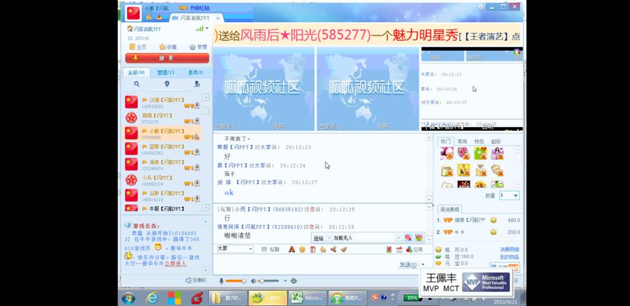Expand the arrow next to 发送 button
630x306 pixels.
coord(422,265)
